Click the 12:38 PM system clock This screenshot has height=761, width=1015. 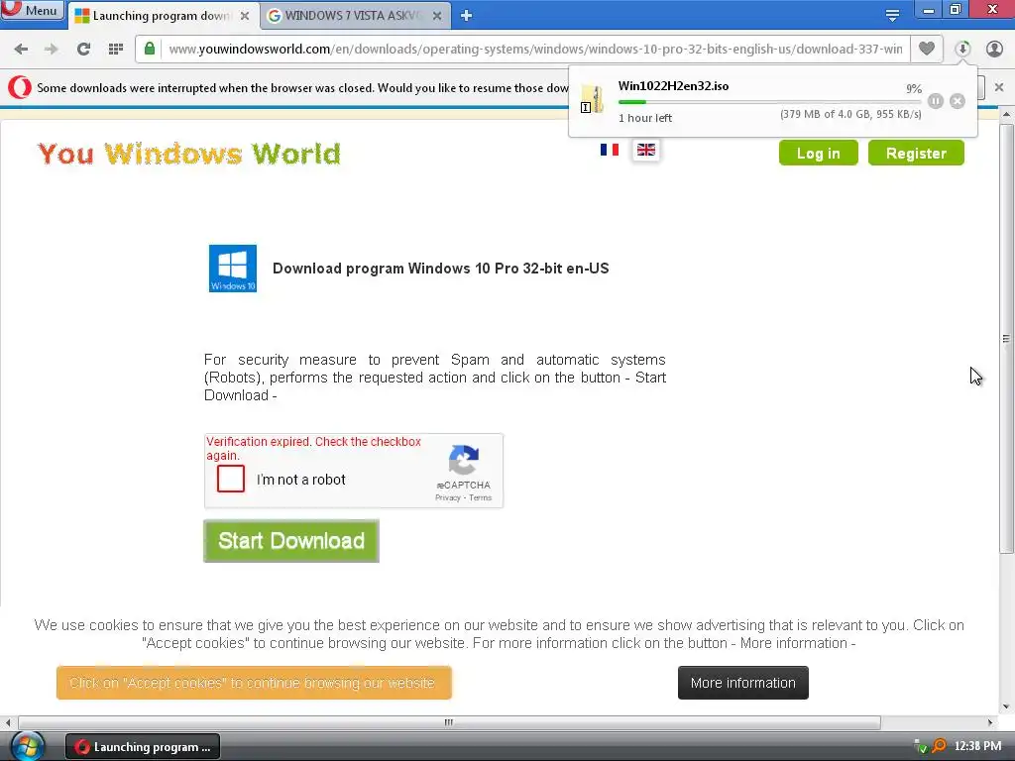[977, 746]
